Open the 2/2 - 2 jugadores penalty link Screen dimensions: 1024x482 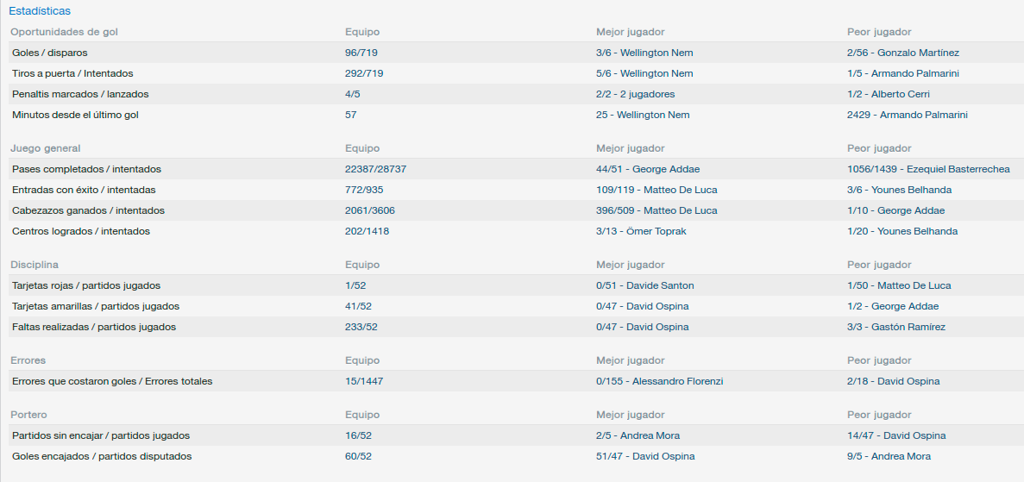pos(636,94)
